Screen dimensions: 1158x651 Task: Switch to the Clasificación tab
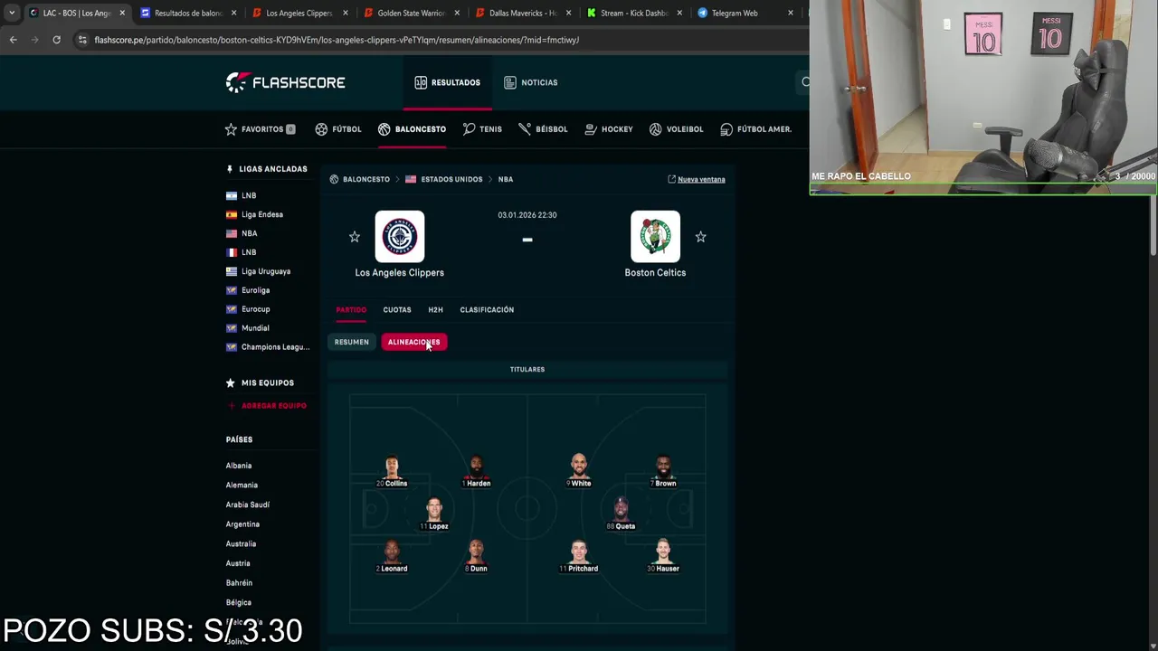tap(487, 310)
